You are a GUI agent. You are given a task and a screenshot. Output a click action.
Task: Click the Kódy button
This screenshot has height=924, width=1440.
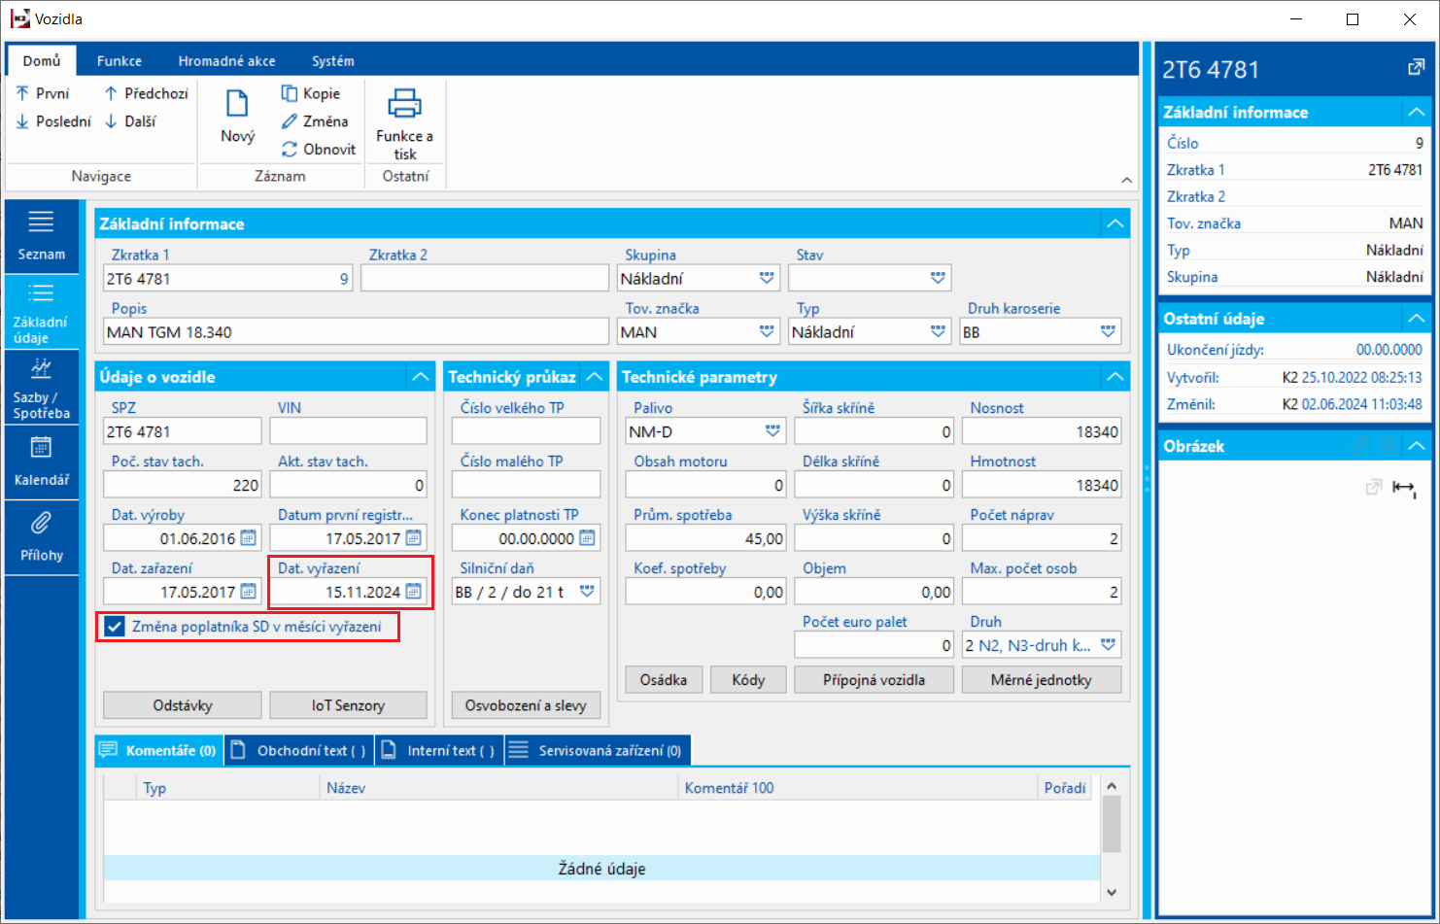pos(748,680)
